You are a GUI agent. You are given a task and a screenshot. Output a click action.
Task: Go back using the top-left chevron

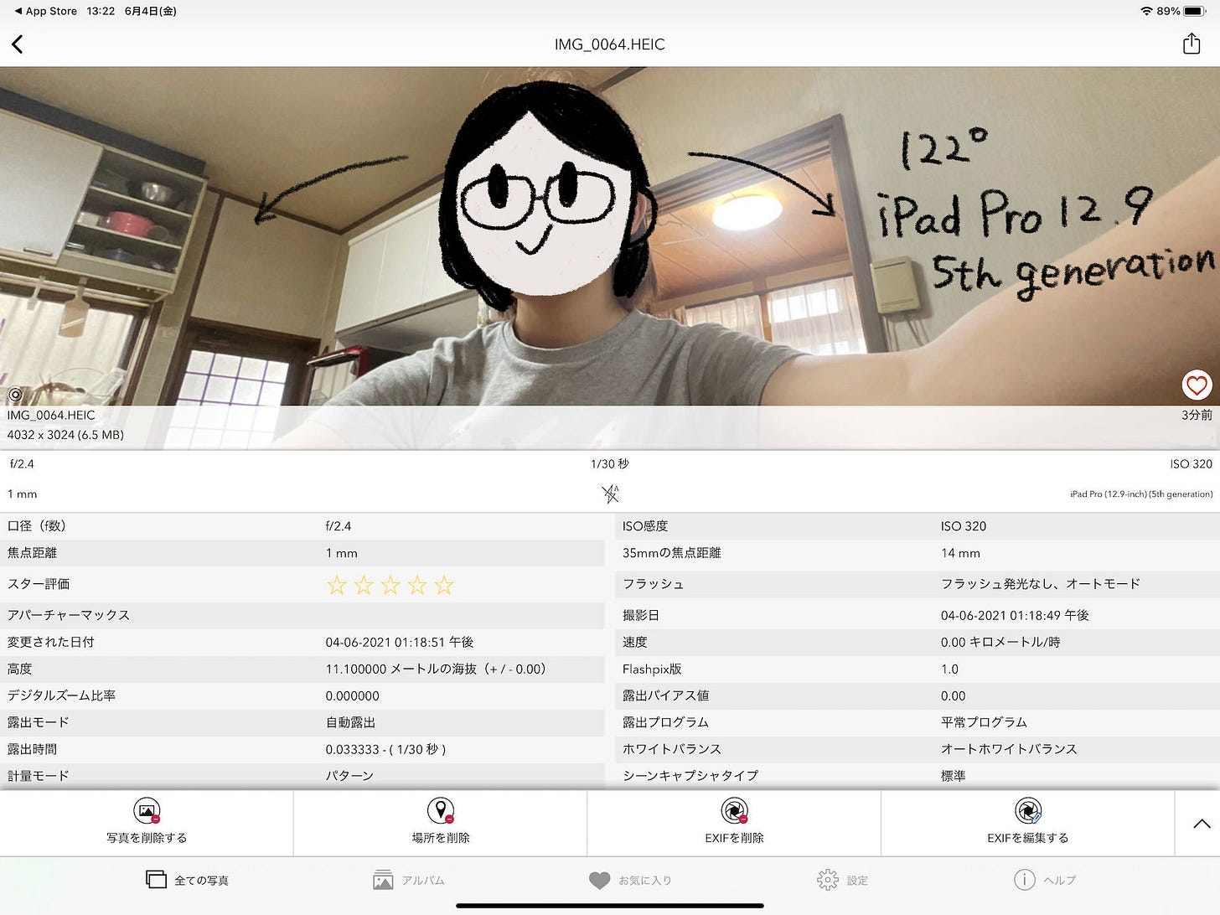(17, 44)
